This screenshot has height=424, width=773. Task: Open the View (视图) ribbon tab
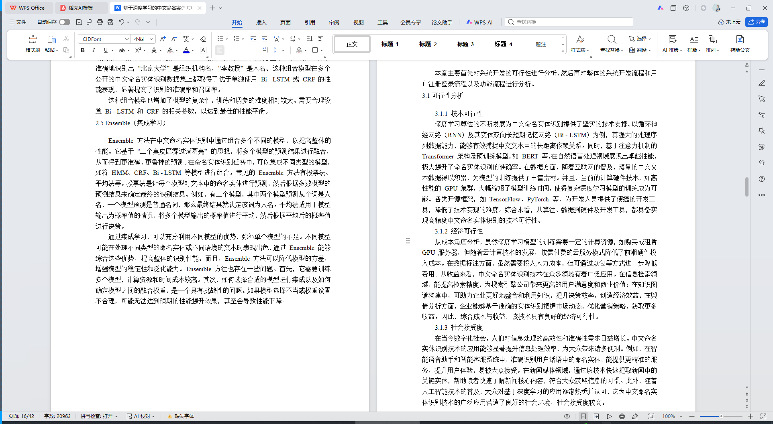(358, 22)
